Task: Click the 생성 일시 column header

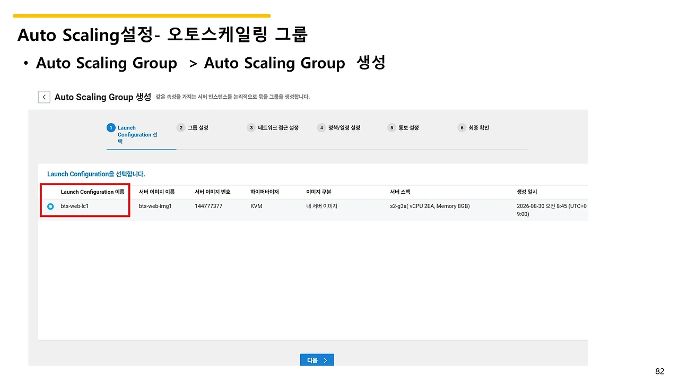Action: pyautogui.click(x=527, y=192)
